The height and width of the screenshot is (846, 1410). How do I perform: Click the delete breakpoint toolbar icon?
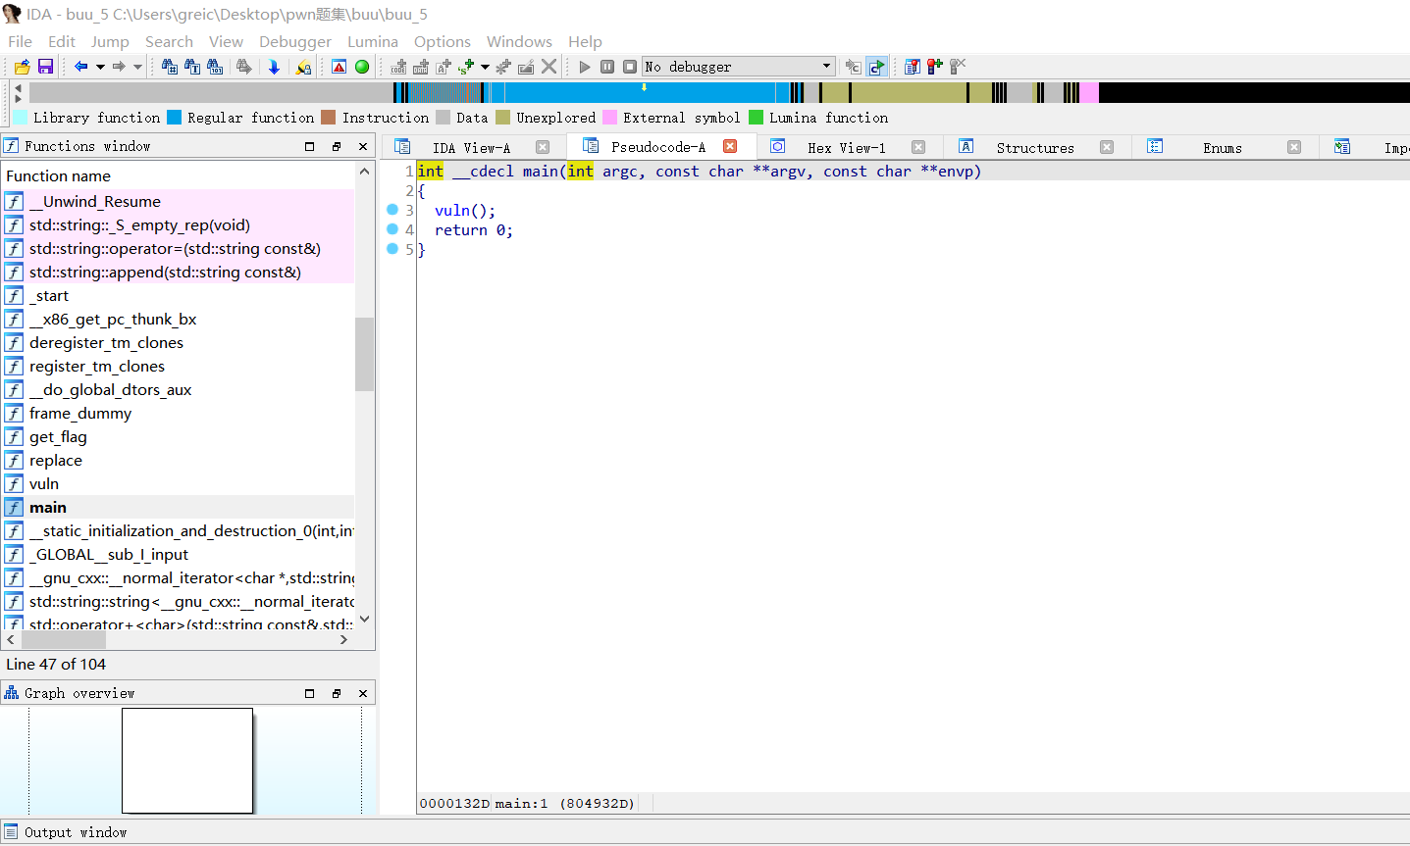[958, 67]
